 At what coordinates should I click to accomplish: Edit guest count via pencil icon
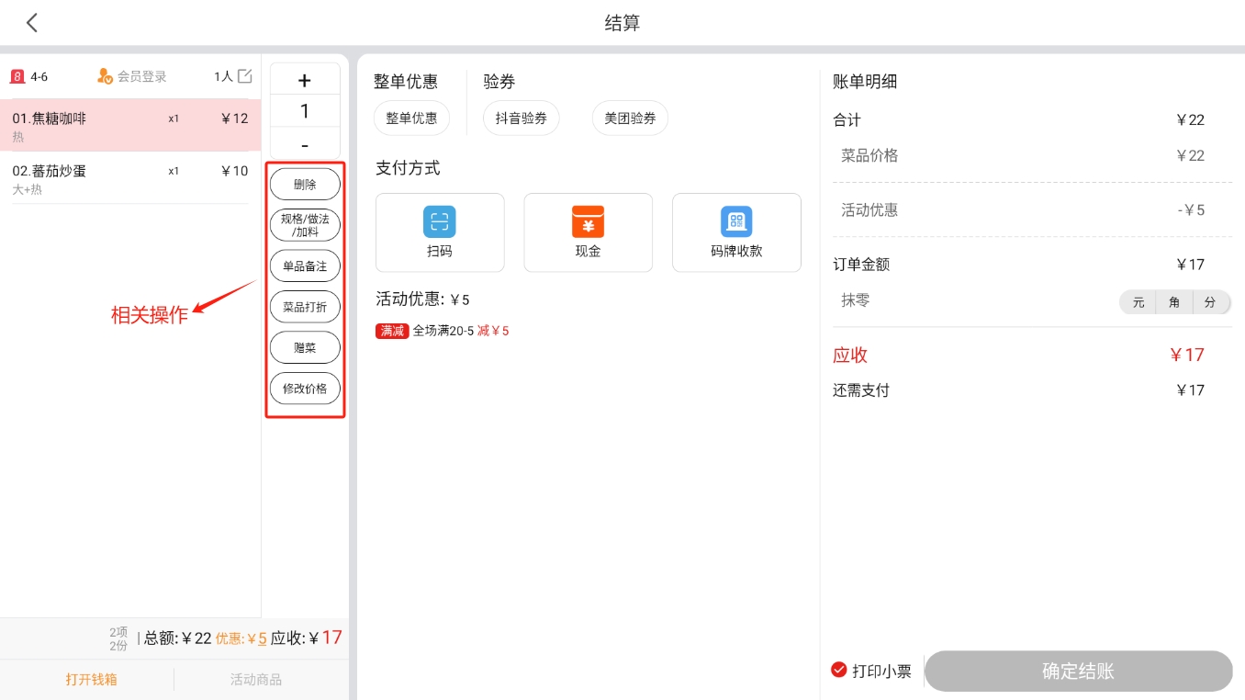[x=244, y=76]
